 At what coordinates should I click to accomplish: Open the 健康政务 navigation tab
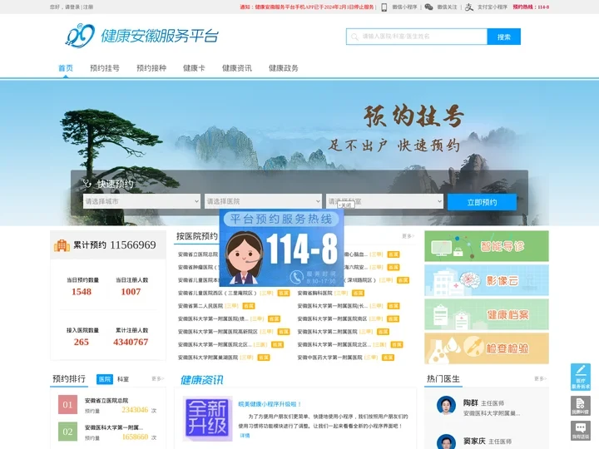(x=284, y=68)
